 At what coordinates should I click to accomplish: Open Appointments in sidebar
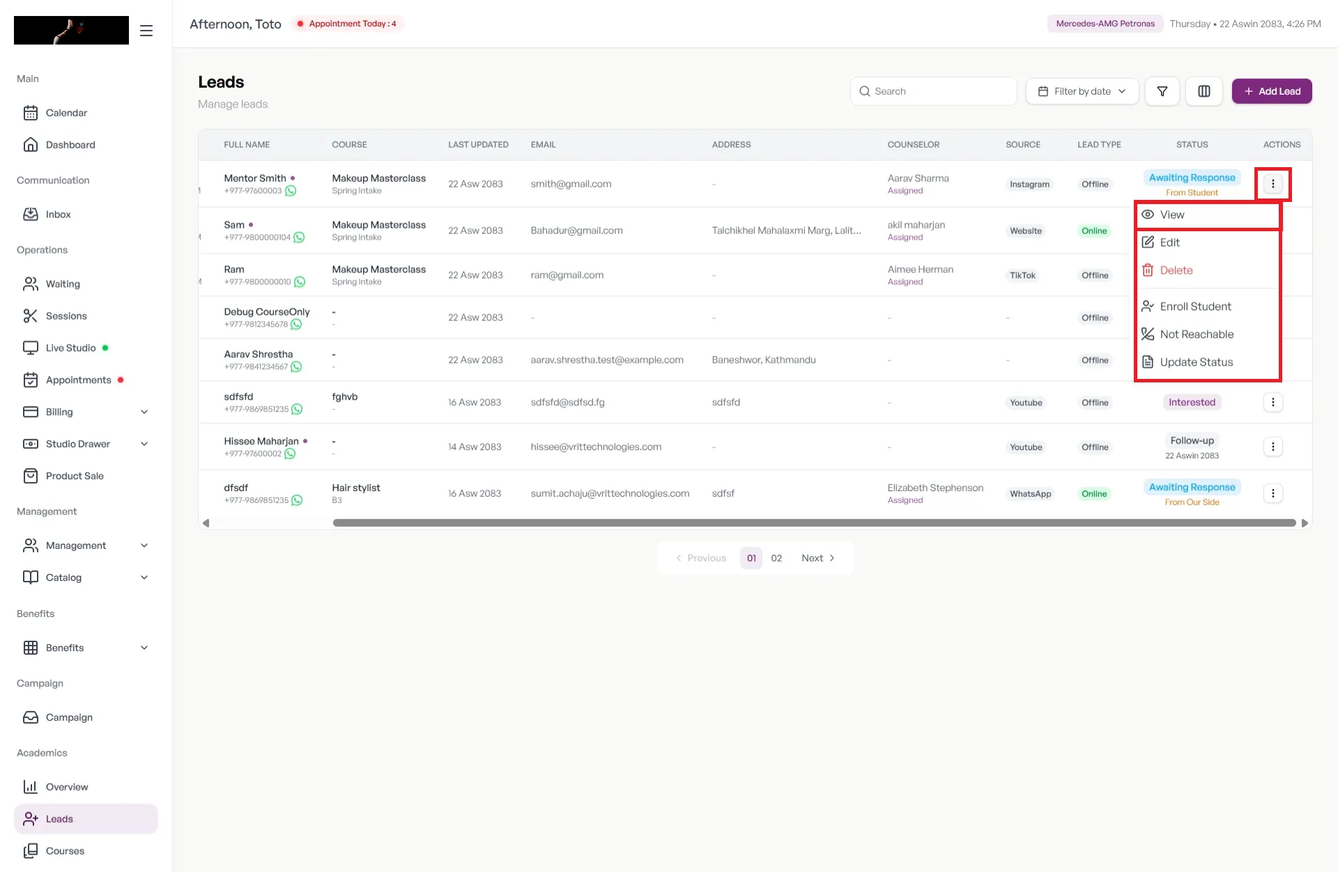tap(86, 380)
